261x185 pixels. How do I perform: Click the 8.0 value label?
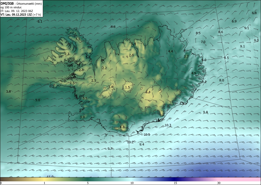click(222, 80)
